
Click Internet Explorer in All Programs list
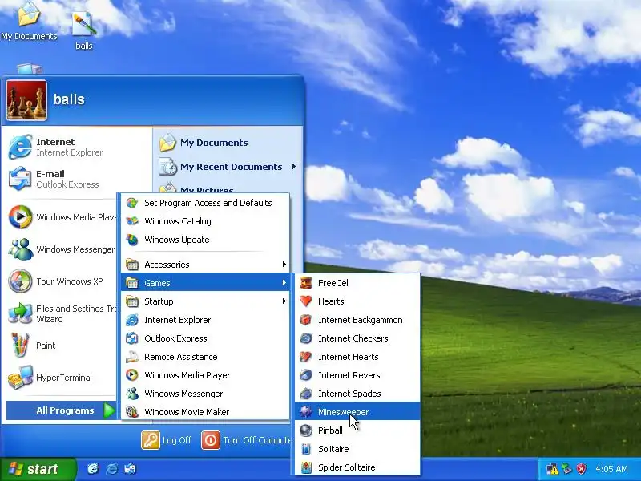(x=205, y=320)
